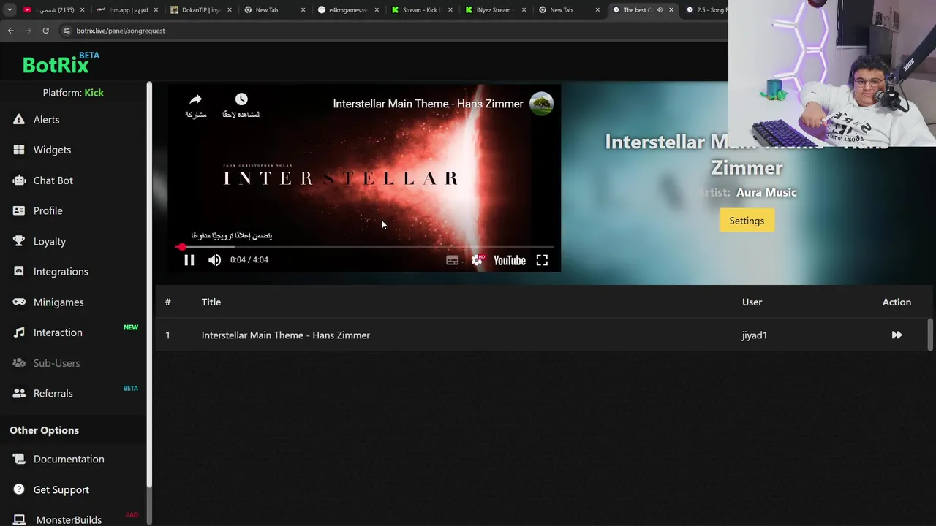Open the MonsterBuilds ad link
936x526 pixels.
click(69, 519)
